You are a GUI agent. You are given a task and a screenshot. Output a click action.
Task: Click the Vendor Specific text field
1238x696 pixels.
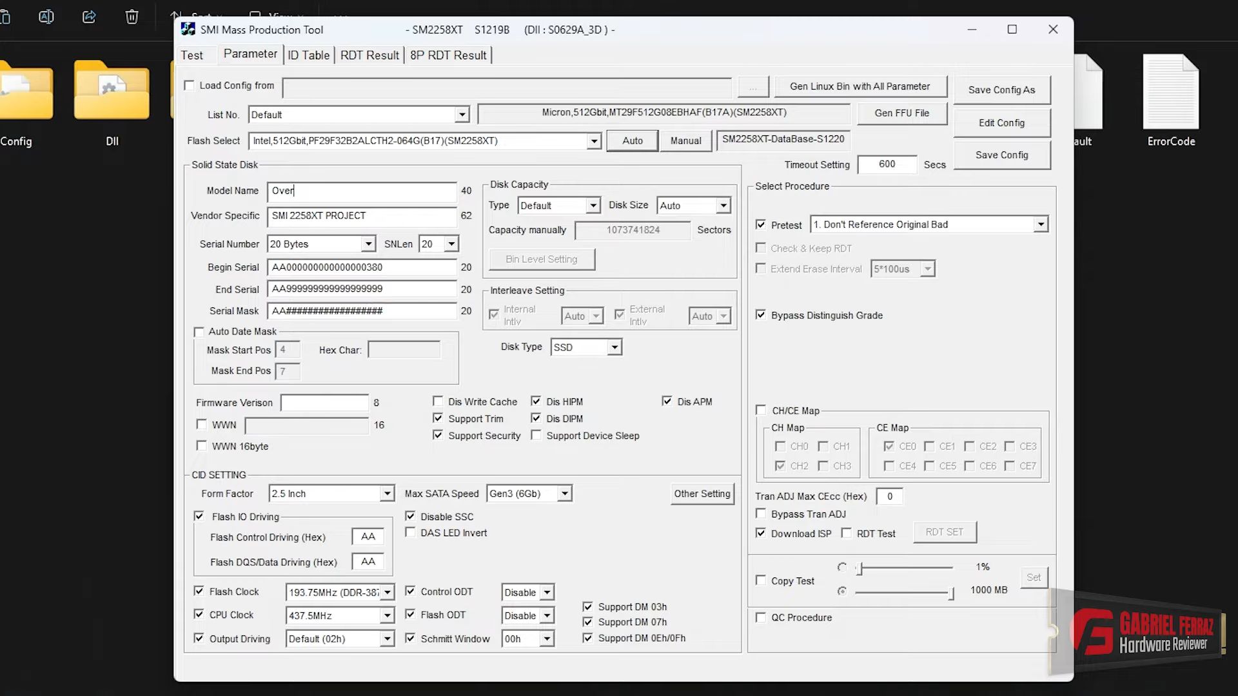click(362, 216)
